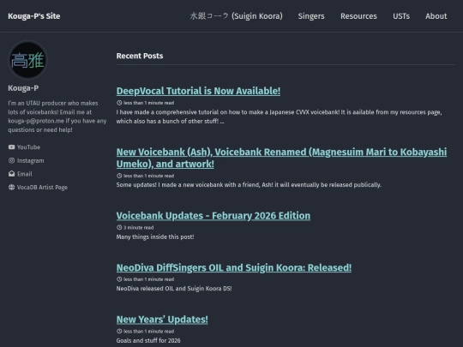The image size is (463, 347).
Task: Click the clock icon under Voicebank Updates post
Action: tap(119, 228)
